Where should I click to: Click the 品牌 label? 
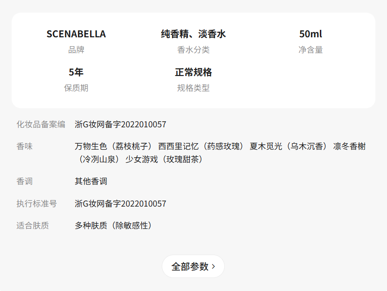point(76,50)
